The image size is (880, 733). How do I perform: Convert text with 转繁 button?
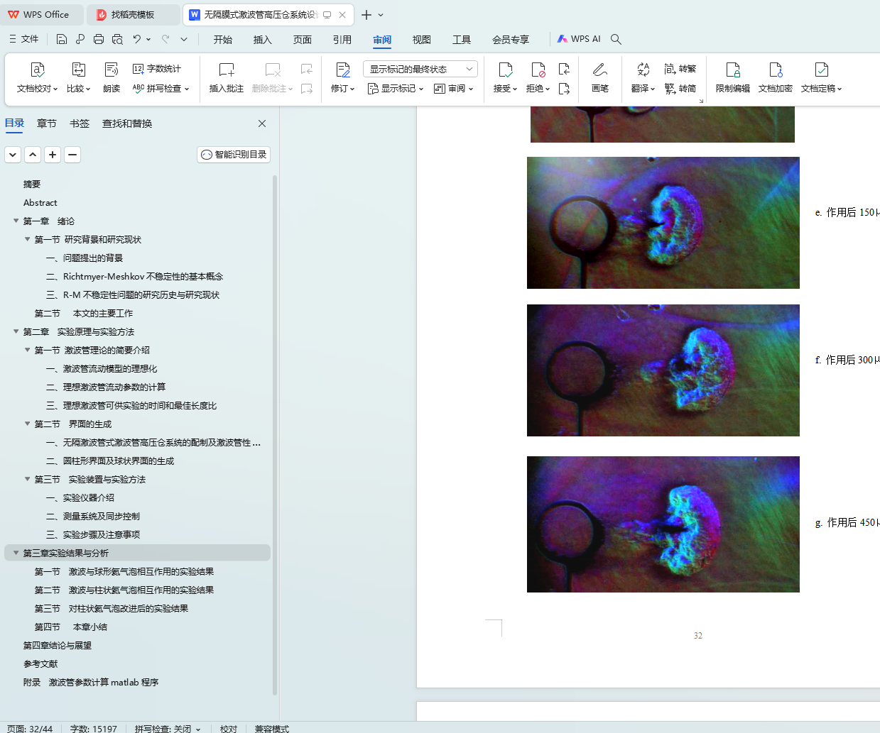click(x=680, y=69)
